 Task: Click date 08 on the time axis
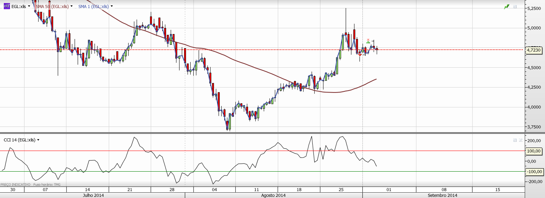[x=444, y=190]
